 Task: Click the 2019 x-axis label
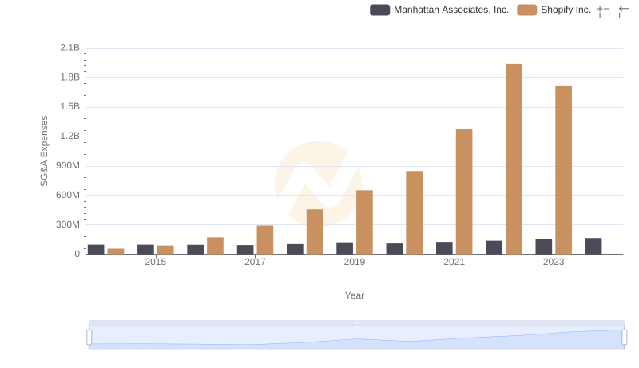click(355, 262)
